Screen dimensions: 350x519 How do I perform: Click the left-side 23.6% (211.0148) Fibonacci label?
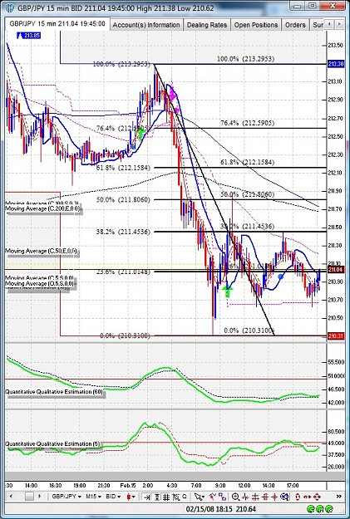click(123, 272)
